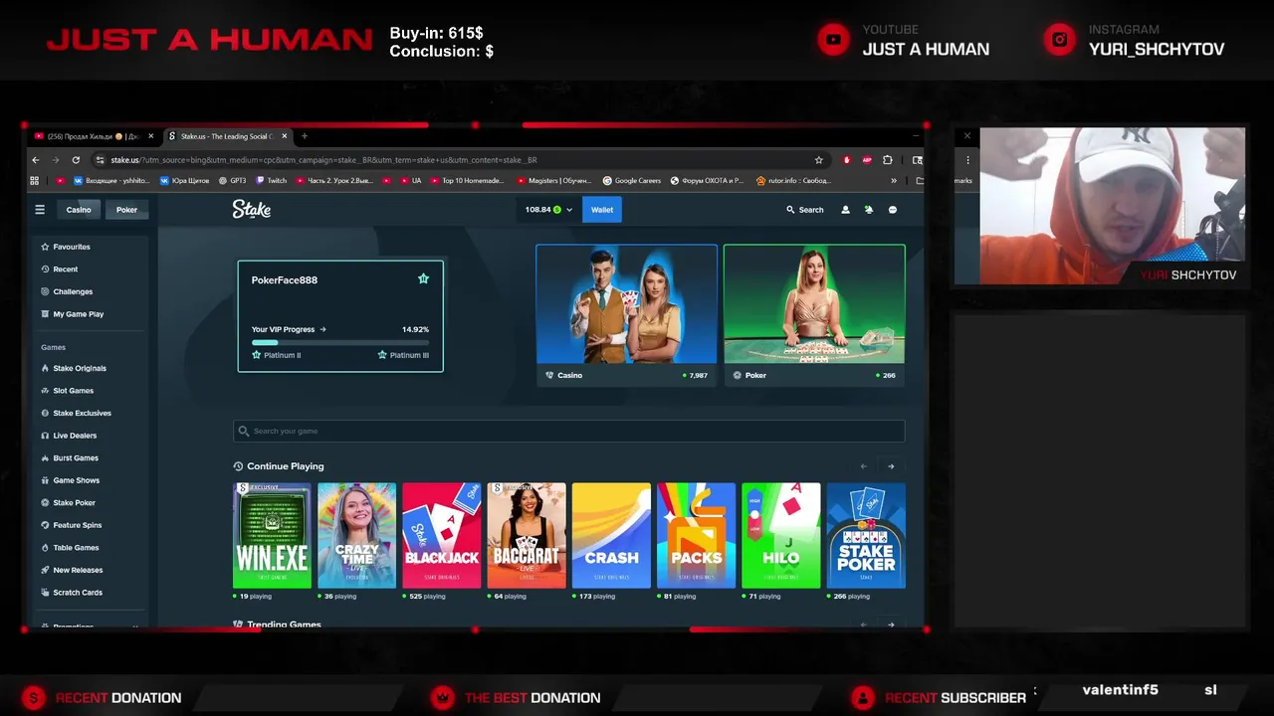This screenshot has width=1274, height=716.
Task: Open the Google Careers bookmark
Action: [x=632, y=181]
